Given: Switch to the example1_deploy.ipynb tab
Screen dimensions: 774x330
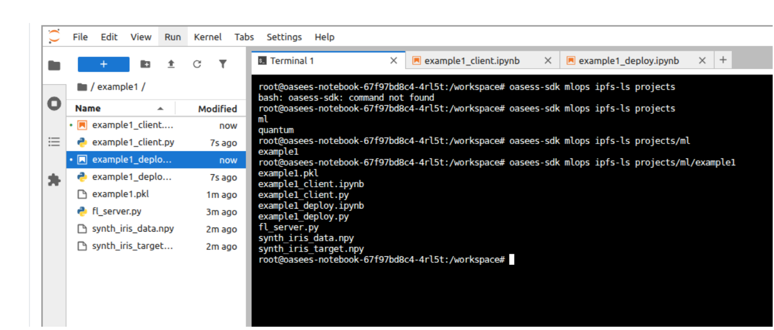Looking at the screenshot, I should [629, 60].
